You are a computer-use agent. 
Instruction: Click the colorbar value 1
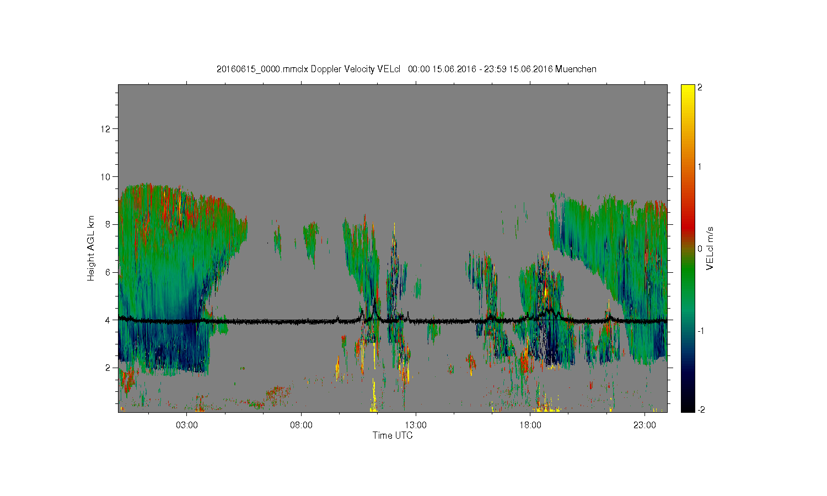coord(700,166)
